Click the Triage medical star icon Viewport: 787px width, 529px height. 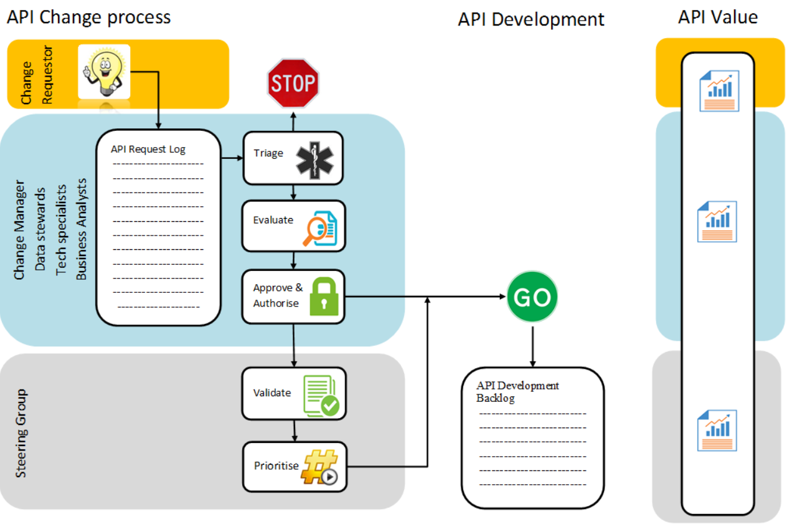(315, 158)
